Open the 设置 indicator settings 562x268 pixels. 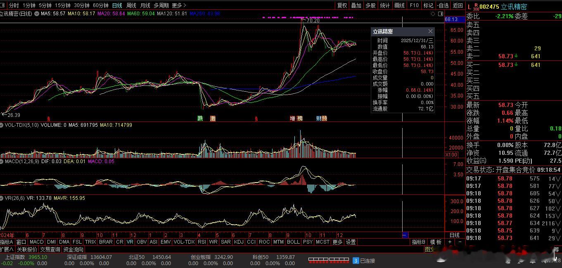[351, 242]
